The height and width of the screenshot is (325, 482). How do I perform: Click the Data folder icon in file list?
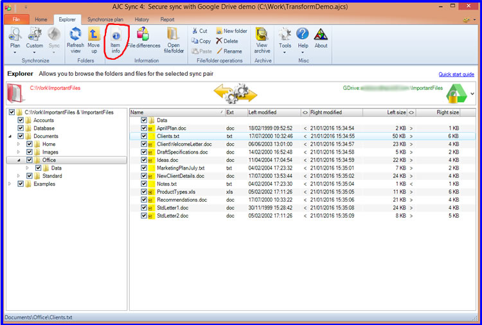coord(152,120)
